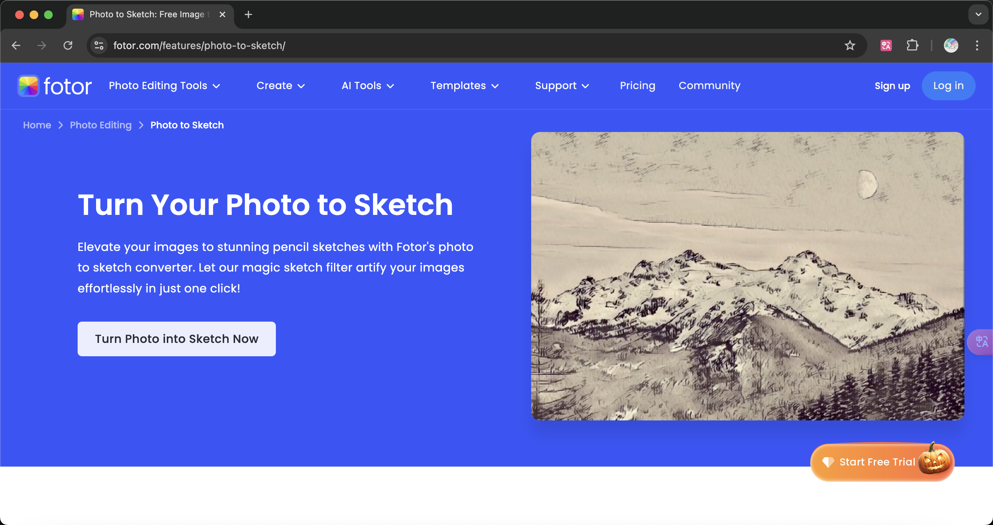
Task: Expand the Photo Editing Tools dropdown
Action: (165, 86)
